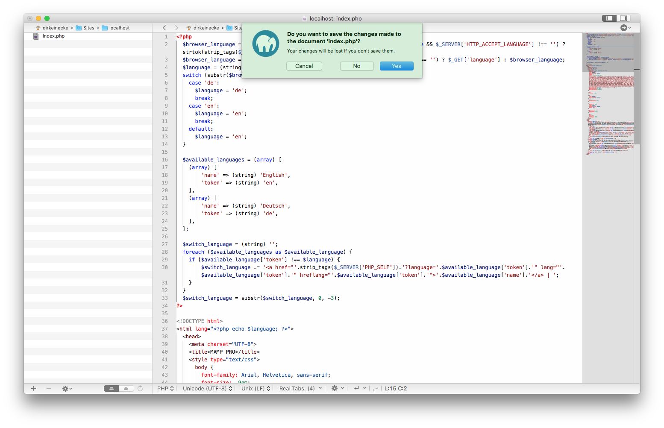Open the Real Tabs: (4) dropdown

pos(299,388)
